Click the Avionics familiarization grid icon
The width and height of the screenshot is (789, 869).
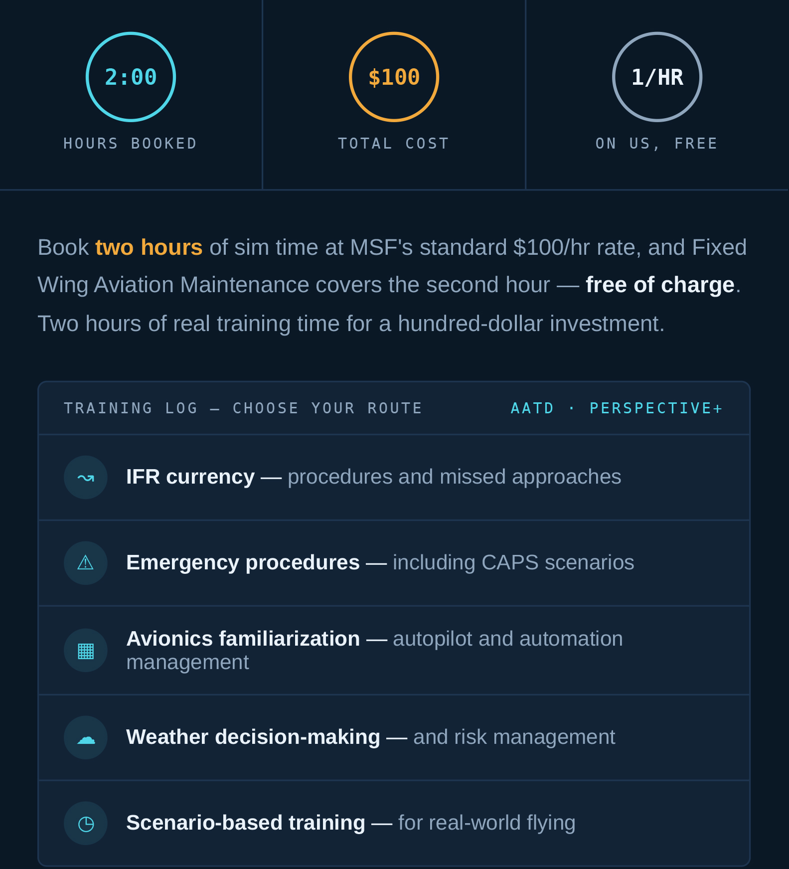(86, 651)
